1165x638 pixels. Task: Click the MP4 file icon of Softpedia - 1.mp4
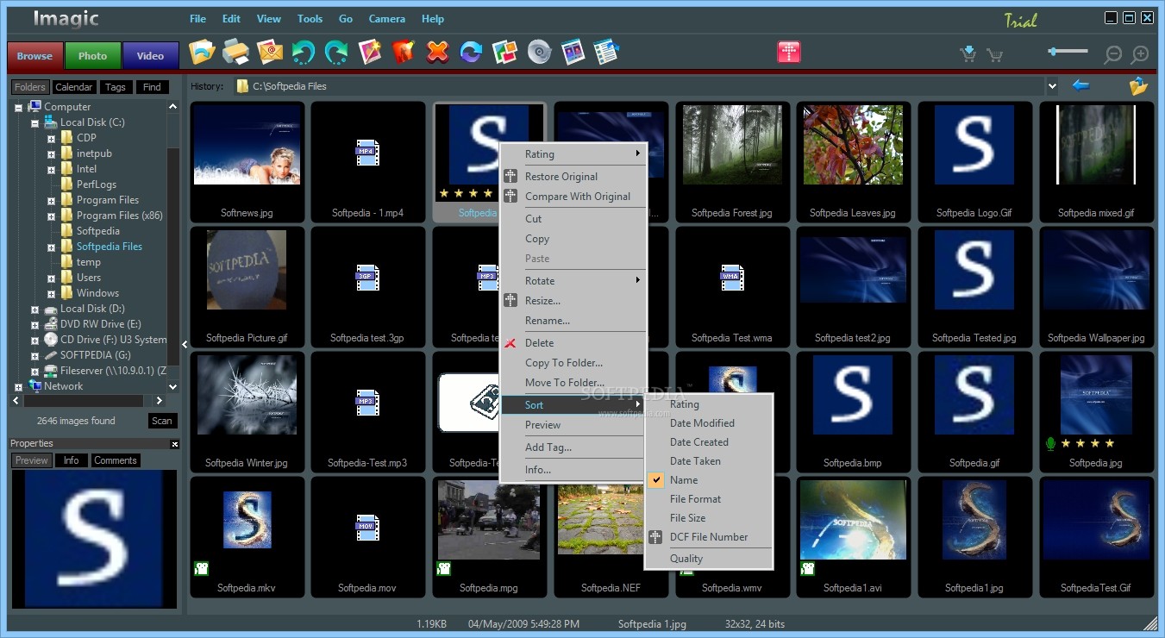click(x=367, y=153)
